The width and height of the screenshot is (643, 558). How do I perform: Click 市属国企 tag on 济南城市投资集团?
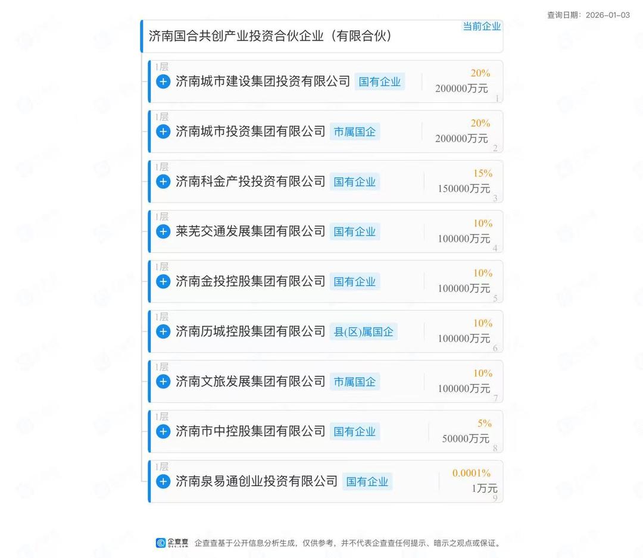click(x=355, y=132)
